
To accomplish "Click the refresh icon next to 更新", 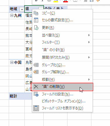I will click(36, 28).
